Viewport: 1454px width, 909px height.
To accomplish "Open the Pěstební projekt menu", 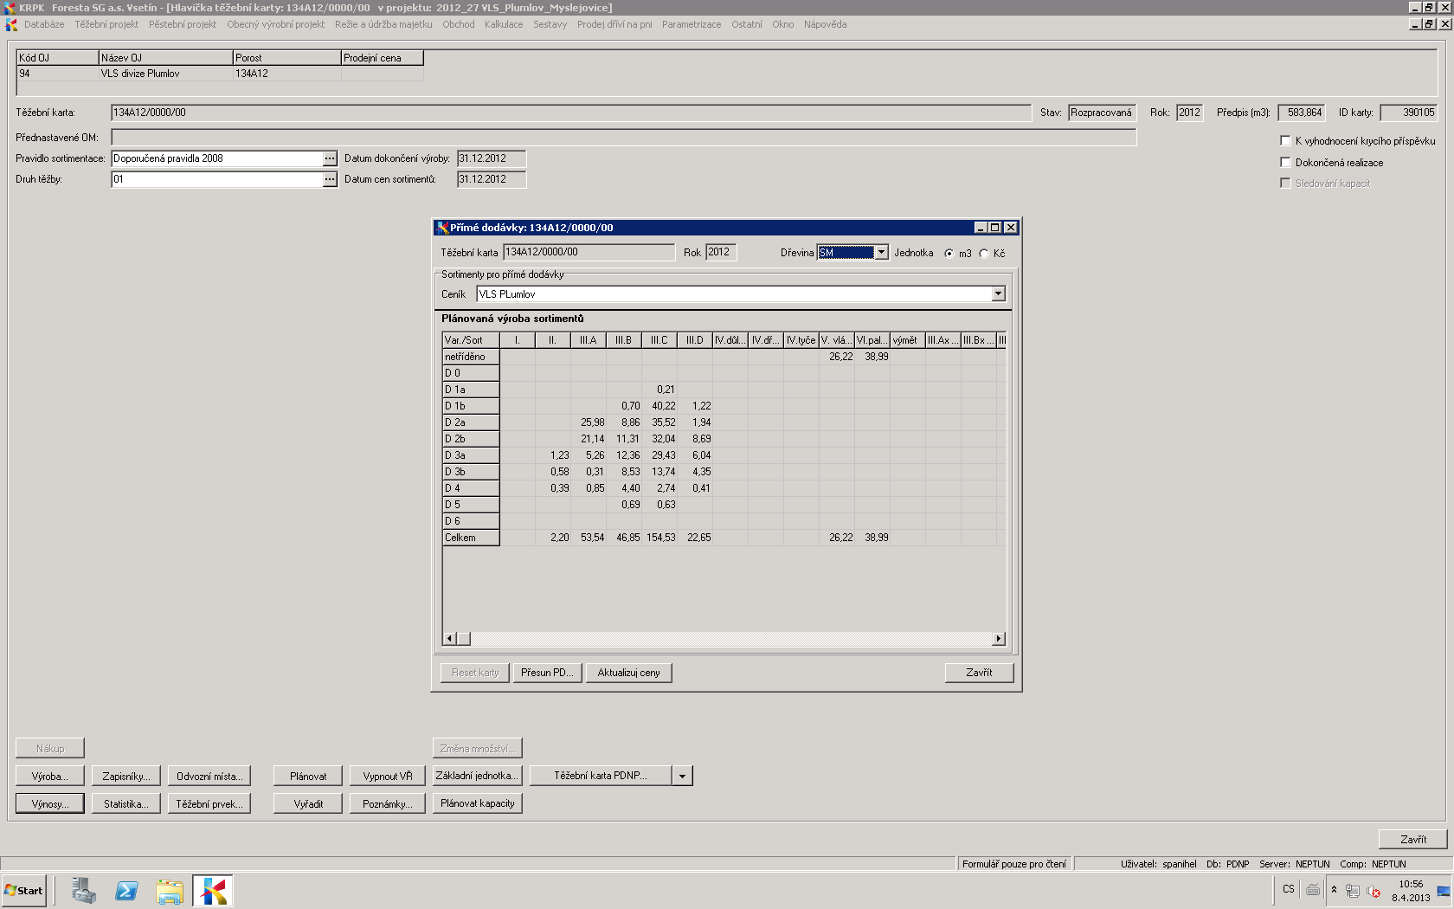I will click(183, 24).
